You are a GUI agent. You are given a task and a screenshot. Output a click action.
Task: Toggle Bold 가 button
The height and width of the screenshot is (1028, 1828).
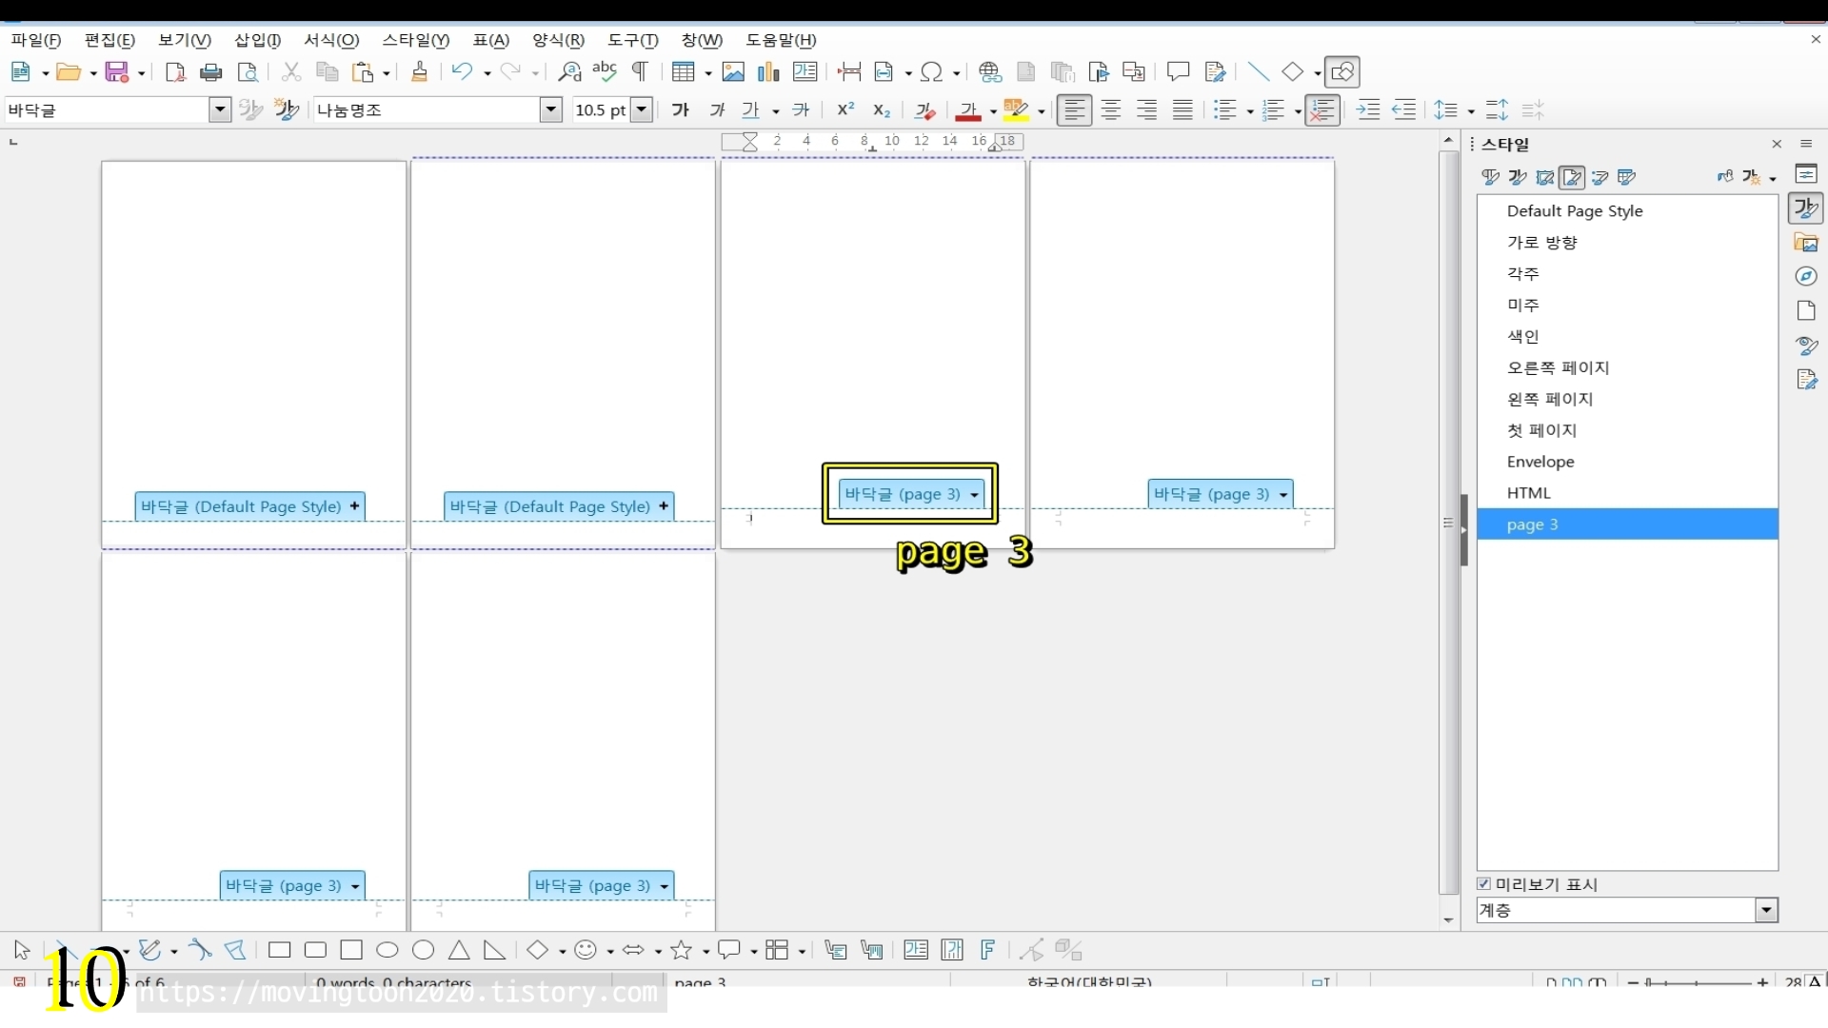[681, 110]
